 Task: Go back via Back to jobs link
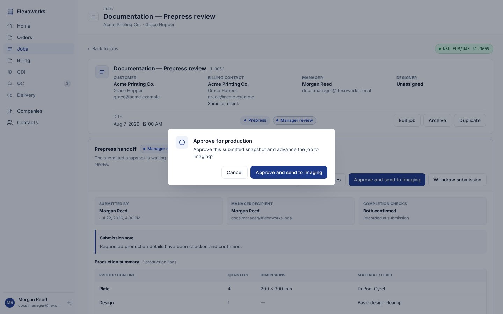[x=103, y=49]
